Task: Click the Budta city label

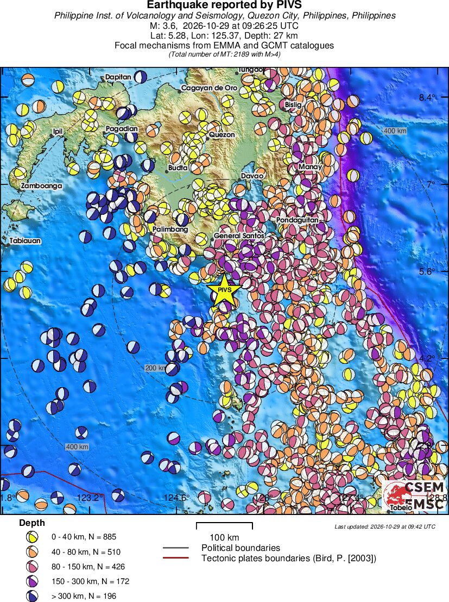Action: [x=178, y=168]
